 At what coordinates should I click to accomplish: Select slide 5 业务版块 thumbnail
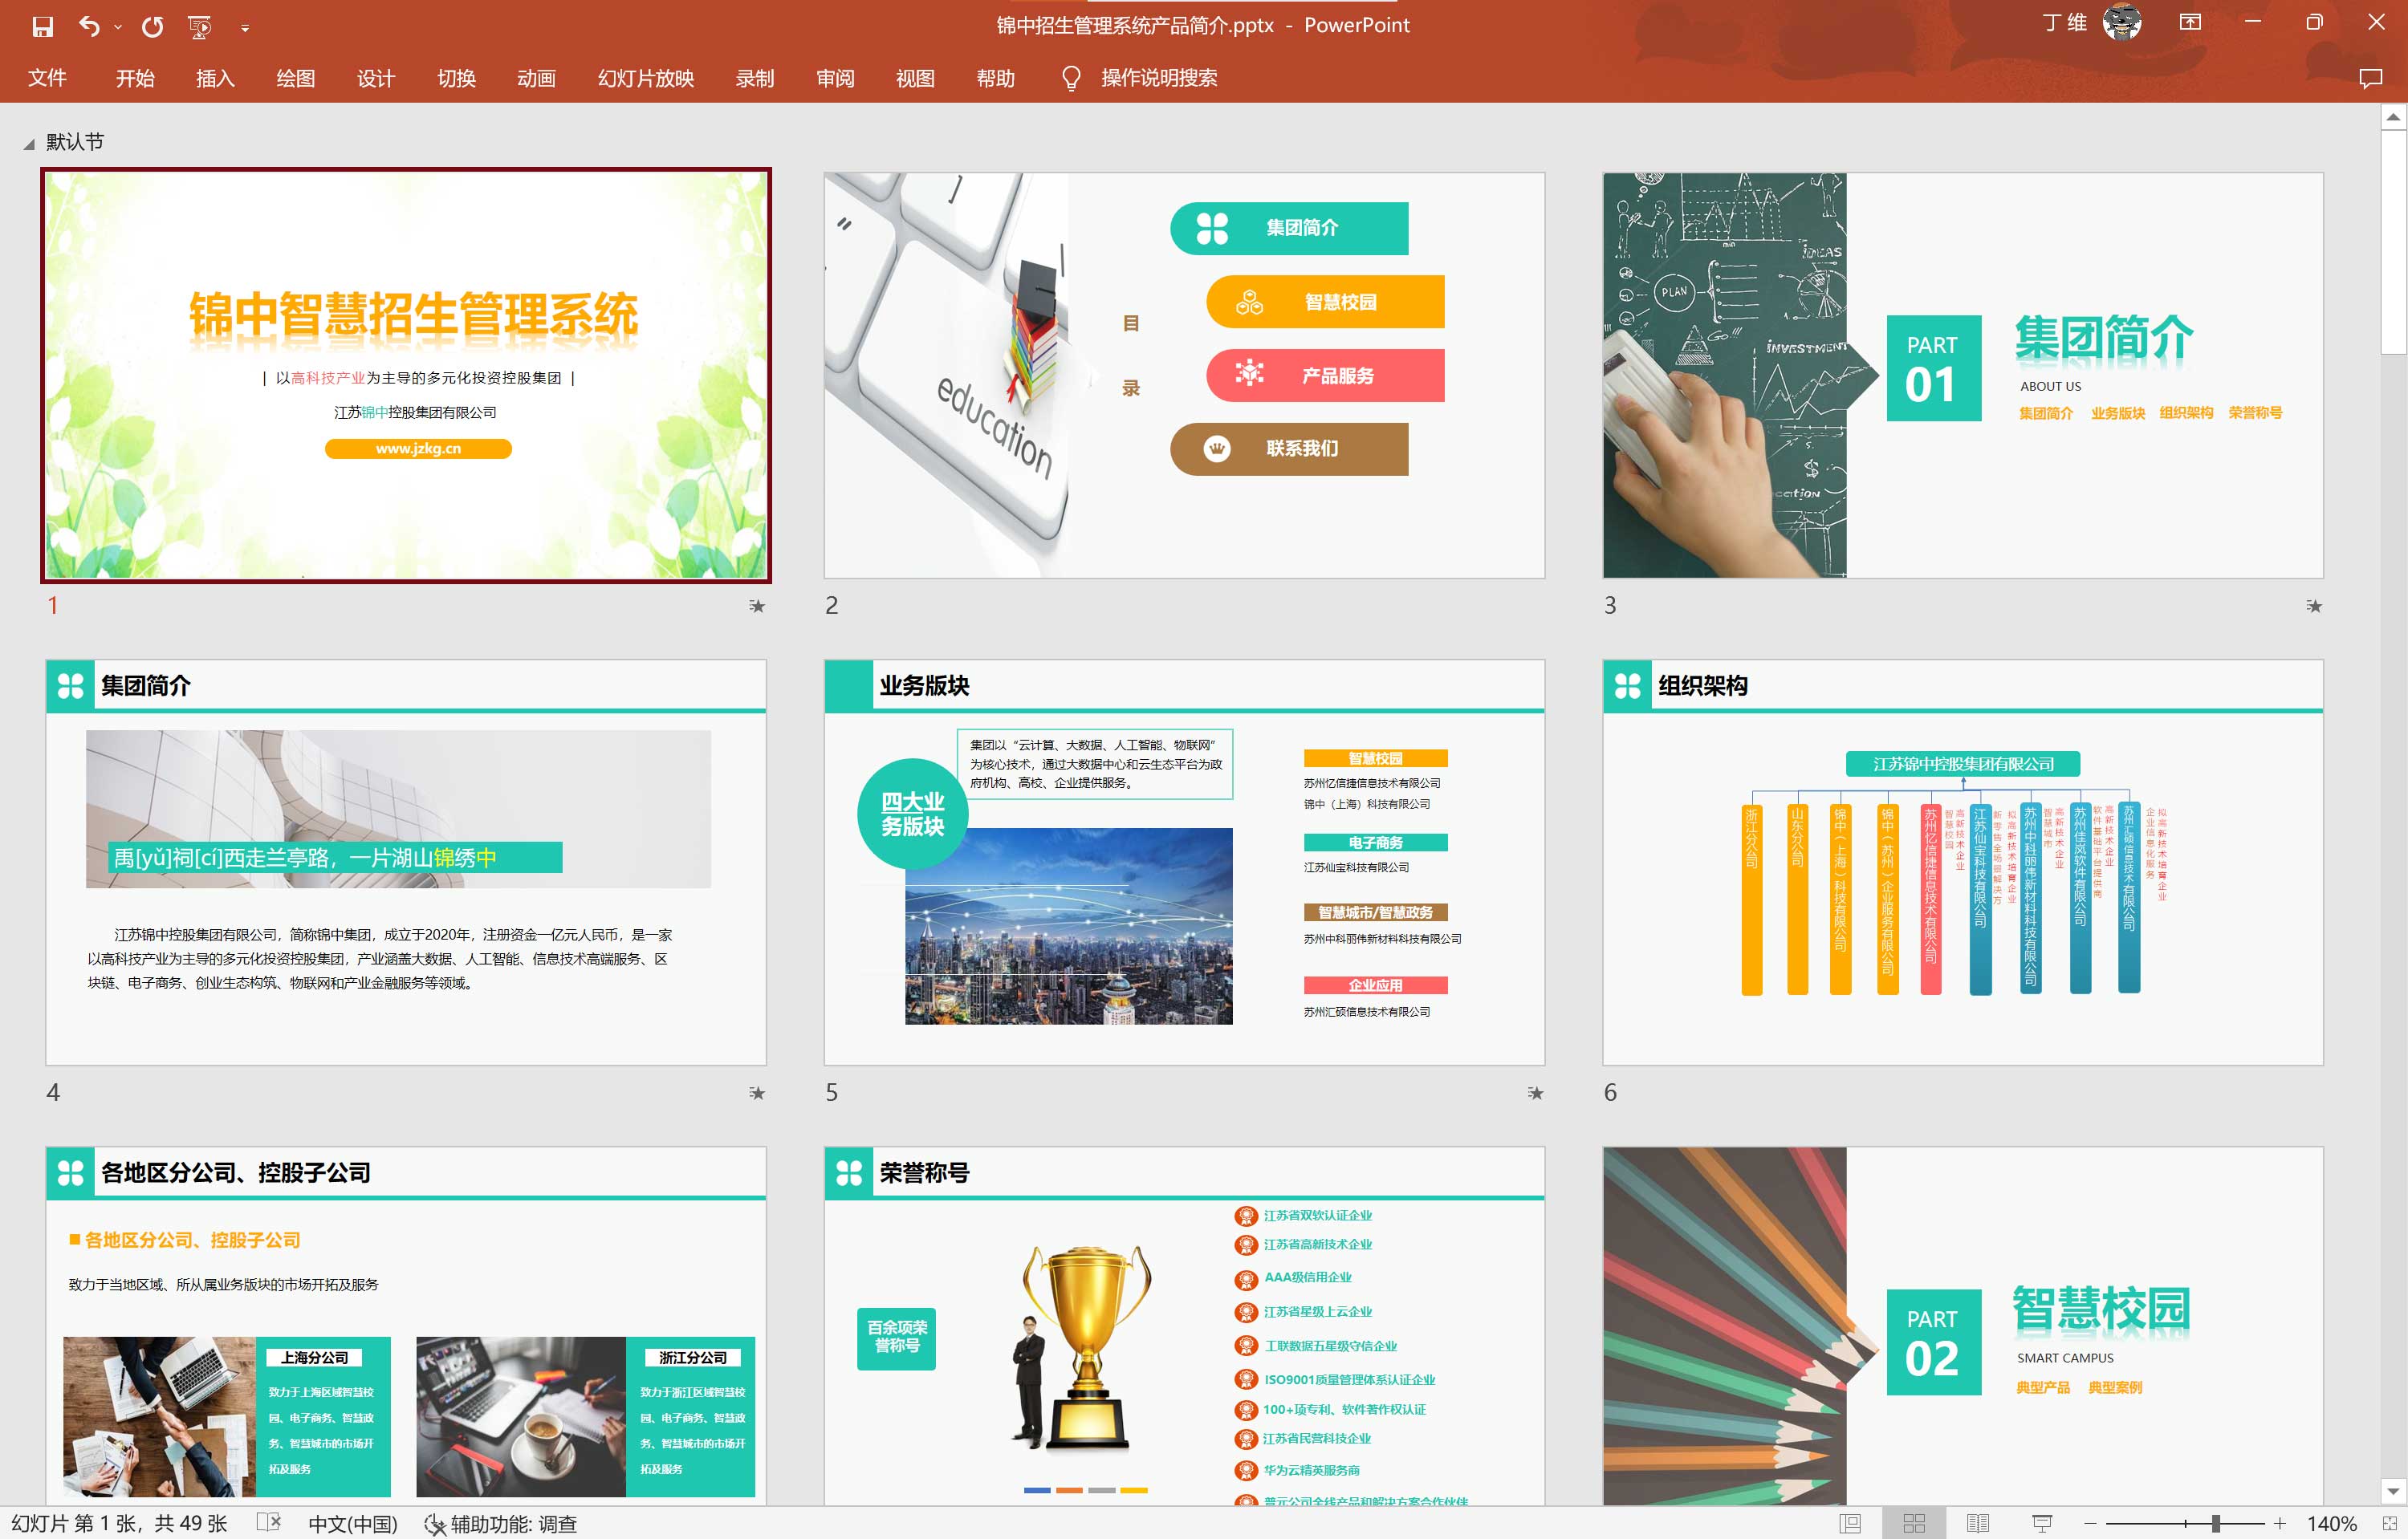click(x=1183, y=862)
